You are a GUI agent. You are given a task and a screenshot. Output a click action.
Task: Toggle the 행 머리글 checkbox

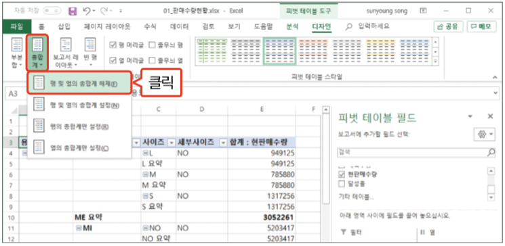pos(113,45)
